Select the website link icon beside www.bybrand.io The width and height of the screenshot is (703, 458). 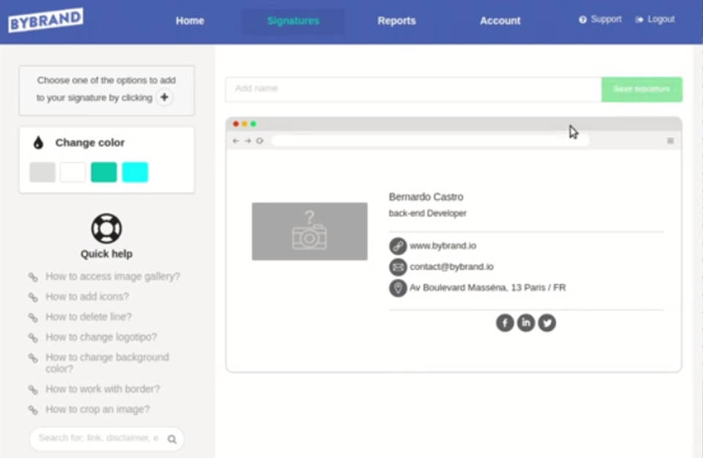pyautogui.click(x=398, y=246)
